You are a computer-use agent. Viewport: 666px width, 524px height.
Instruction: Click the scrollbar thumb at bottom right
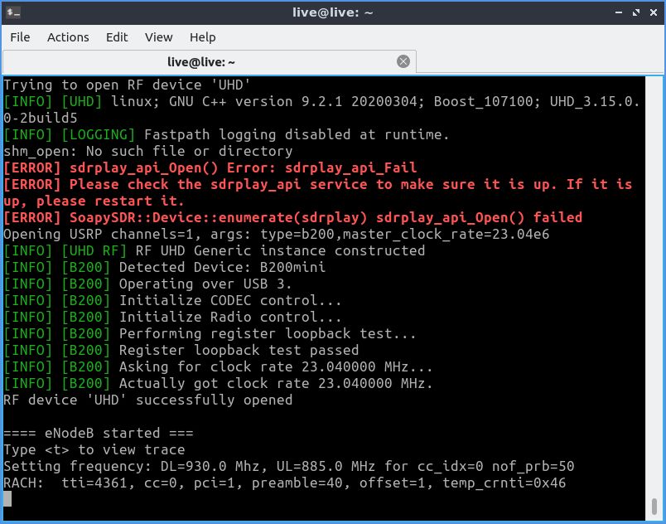654,506
